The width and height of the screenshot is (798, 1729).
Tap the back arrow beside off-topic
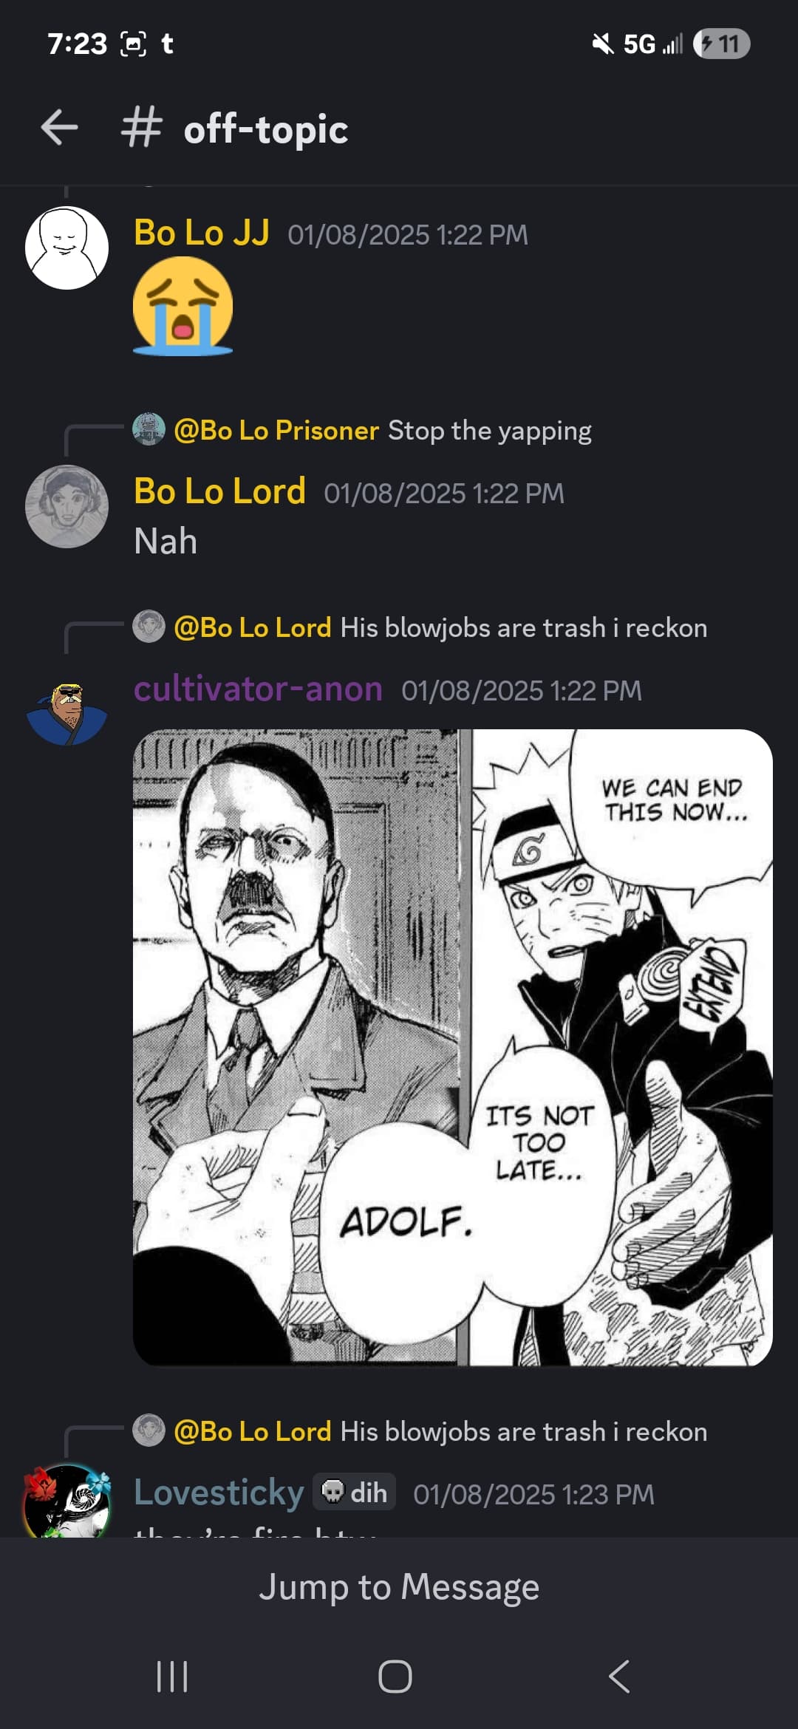(59, 128)
